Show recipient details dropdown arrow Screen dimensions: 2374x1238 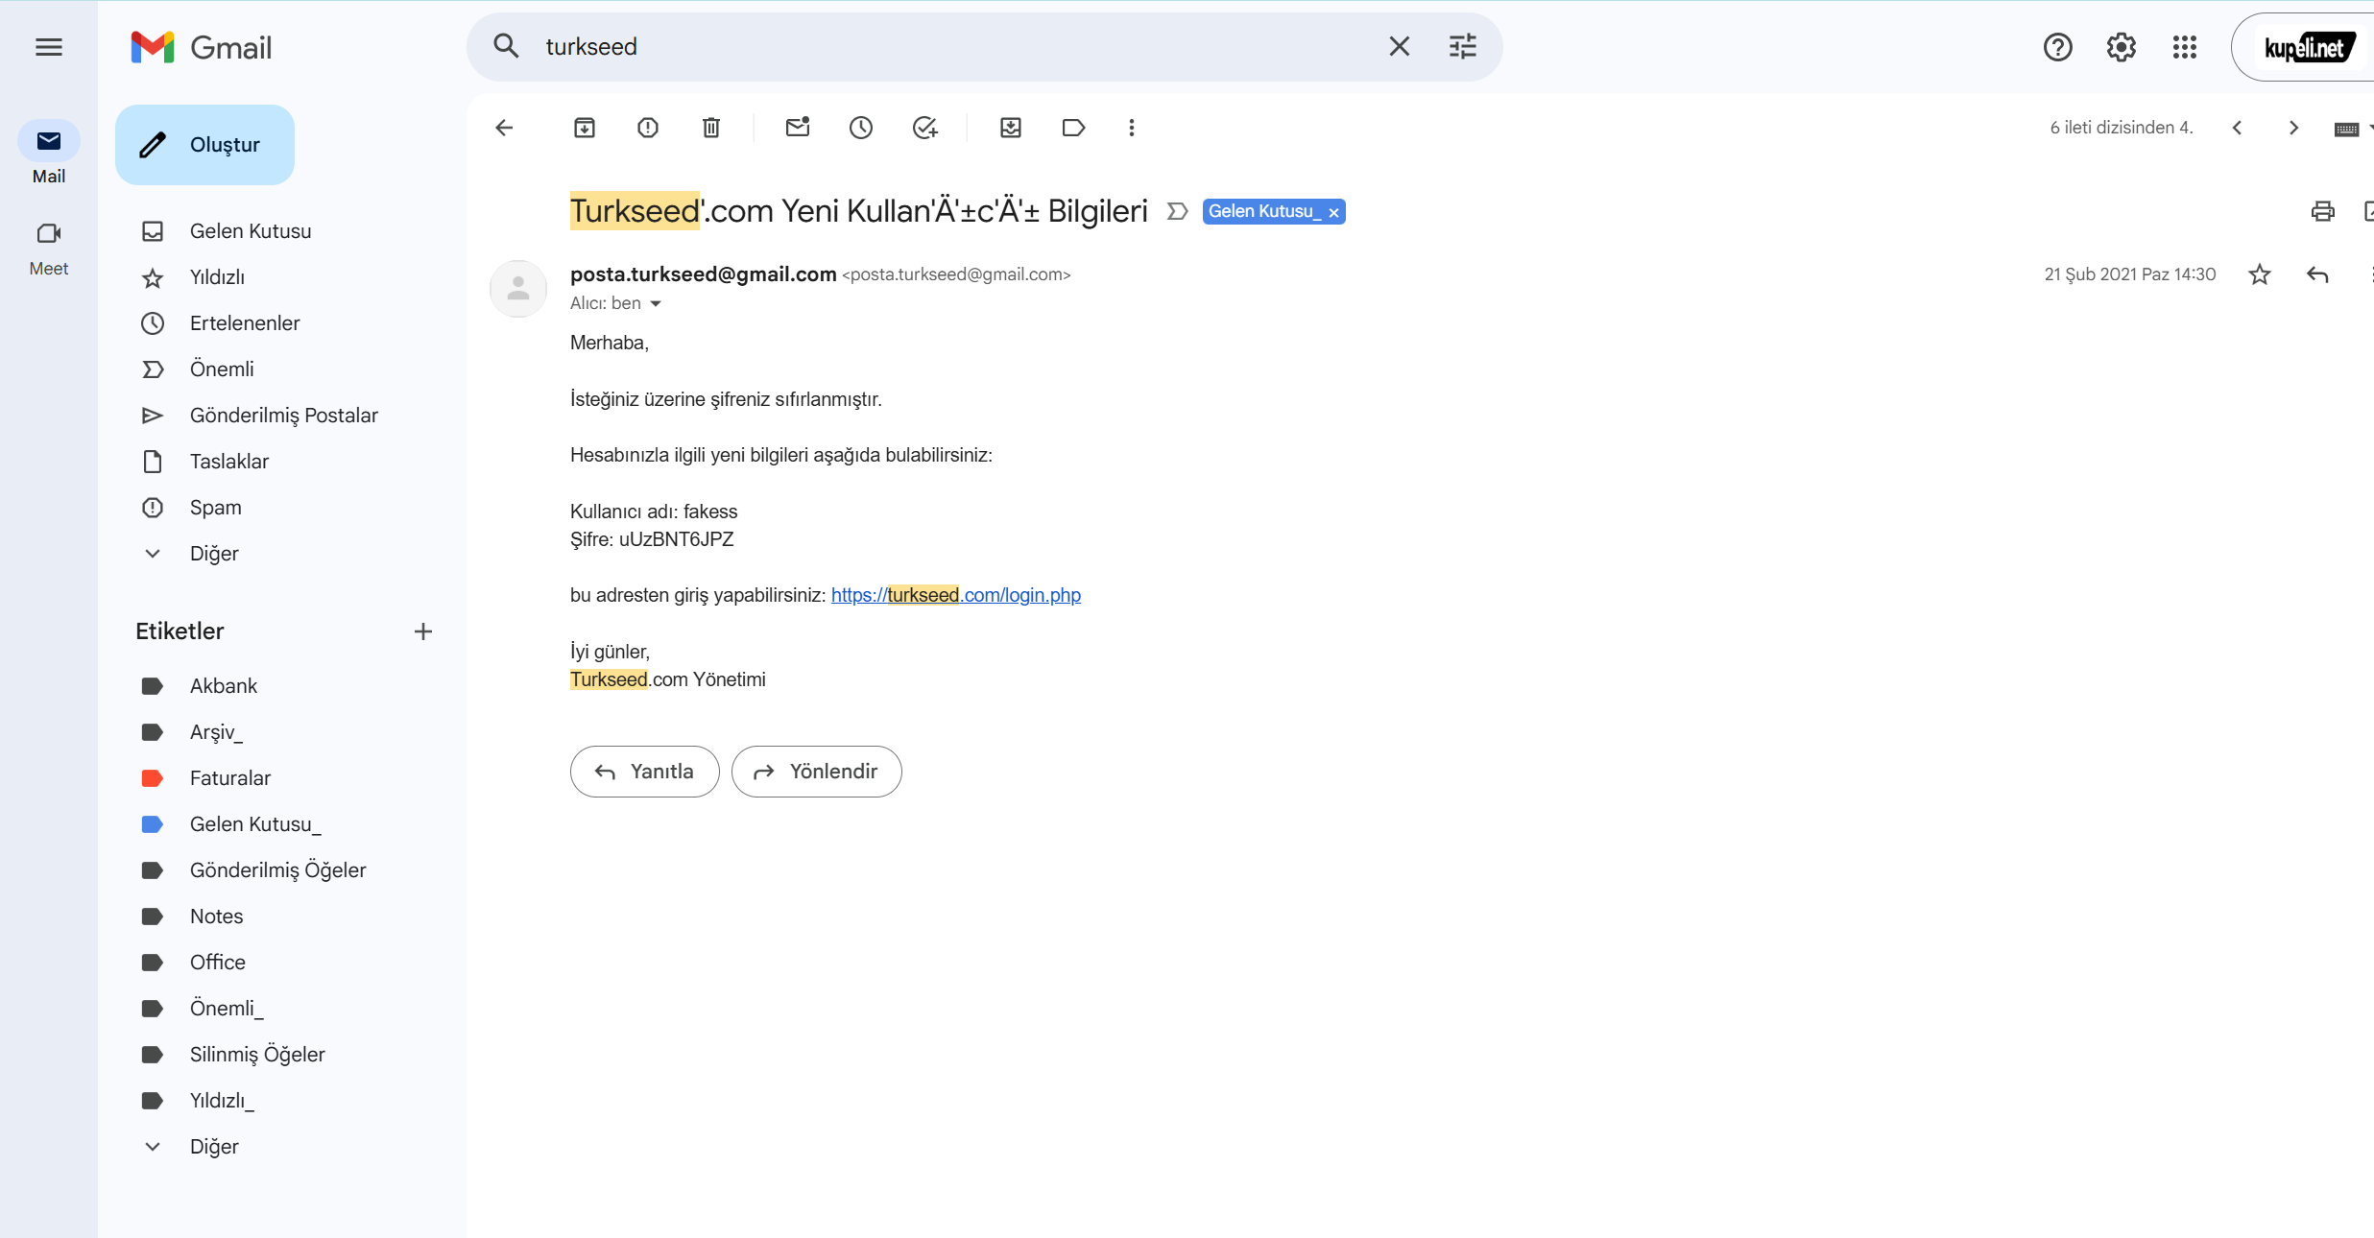pyautogui.click(x=656, y=303)
